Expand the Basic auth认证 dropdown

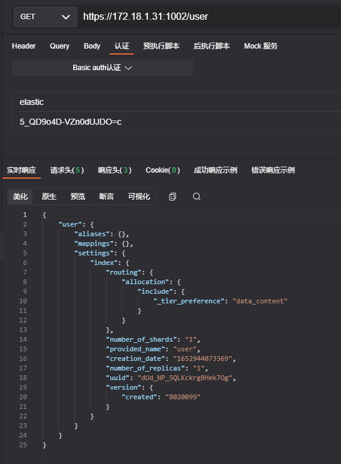(102, 68)
